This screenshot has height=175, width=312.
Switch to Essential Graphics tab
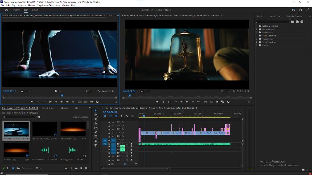pyautogui.click(x=294, y=16)
